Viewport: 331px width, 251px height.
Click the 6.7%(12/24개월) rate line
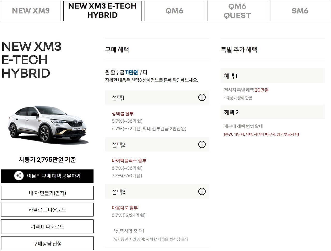pos(129,215)
